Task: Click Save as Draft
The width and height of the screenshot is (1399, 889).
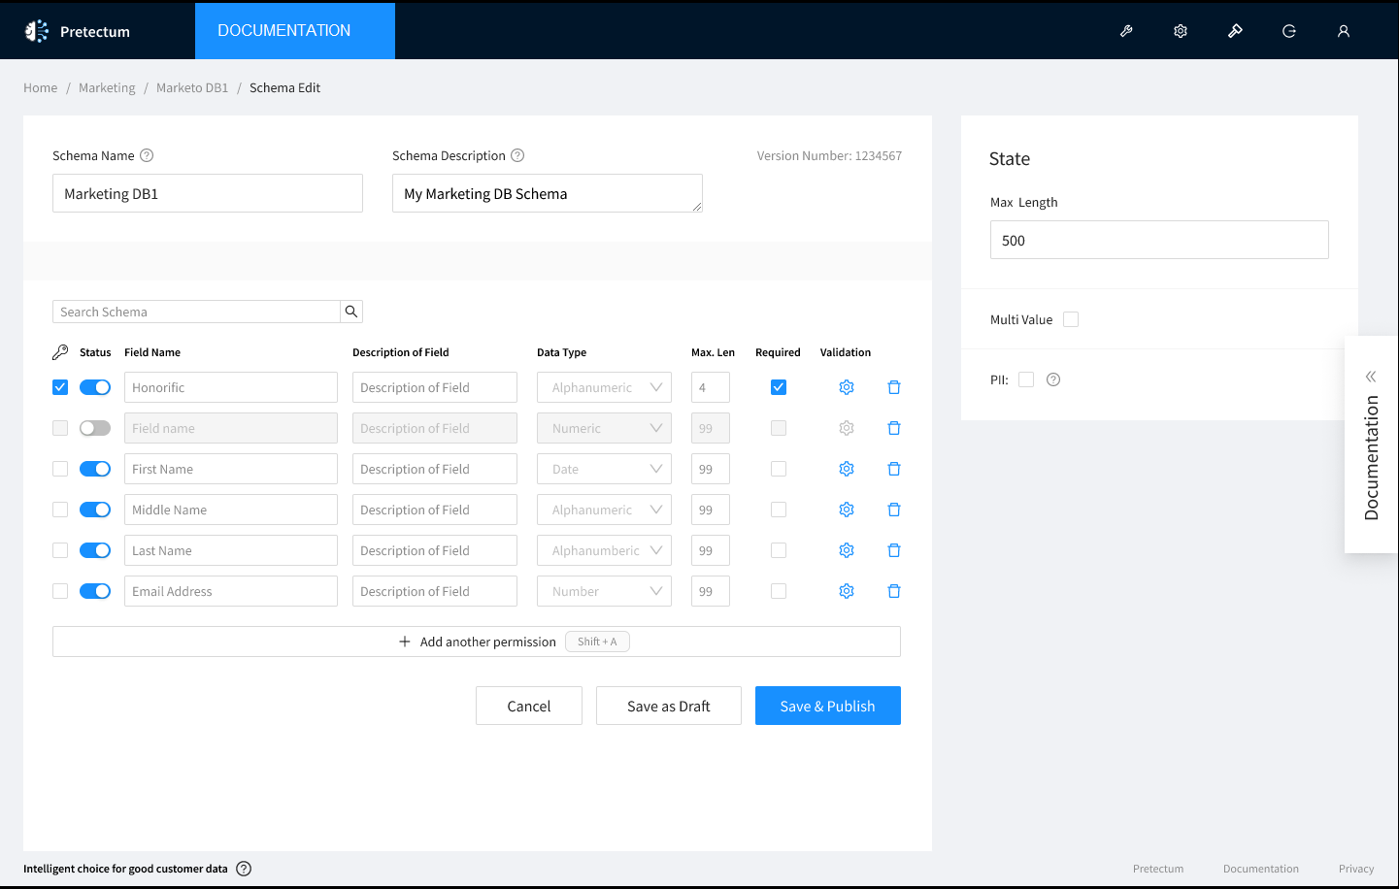Action: [668, 706]
